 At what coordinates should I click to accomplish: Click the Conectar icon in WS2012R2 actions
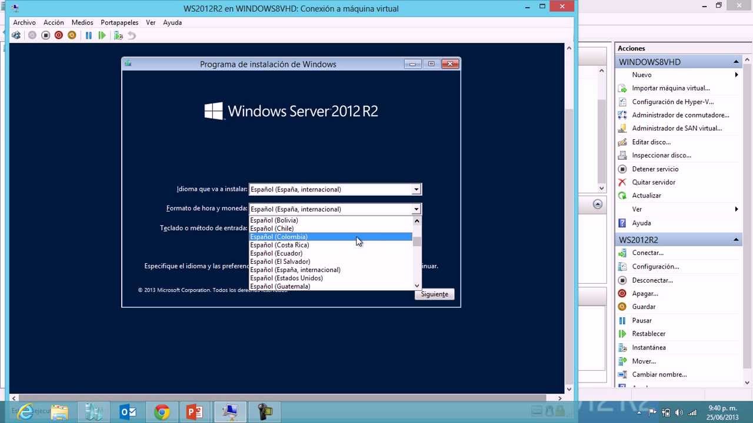tap(622, 253)
